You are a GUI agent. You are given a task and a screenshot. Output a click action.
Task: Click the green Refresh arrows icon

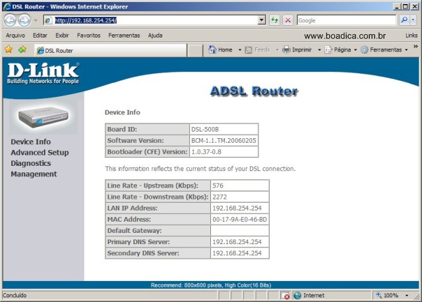pyautogui.click(x=274, y=20)
